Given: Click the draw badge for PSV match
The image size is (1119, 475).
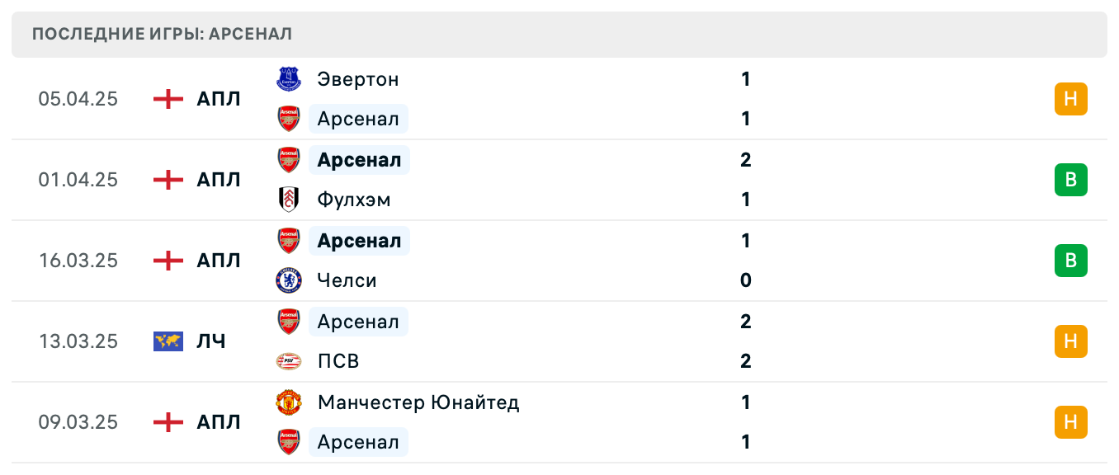Looking at the screenshot, I should coord(1070,341).
